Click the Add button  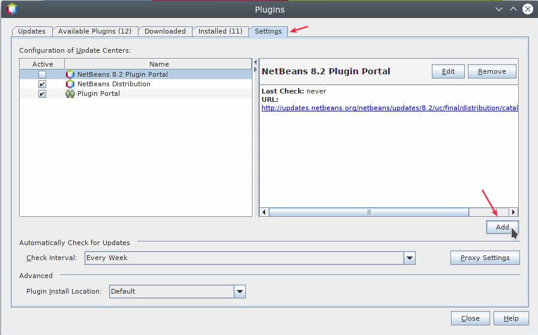503,227
